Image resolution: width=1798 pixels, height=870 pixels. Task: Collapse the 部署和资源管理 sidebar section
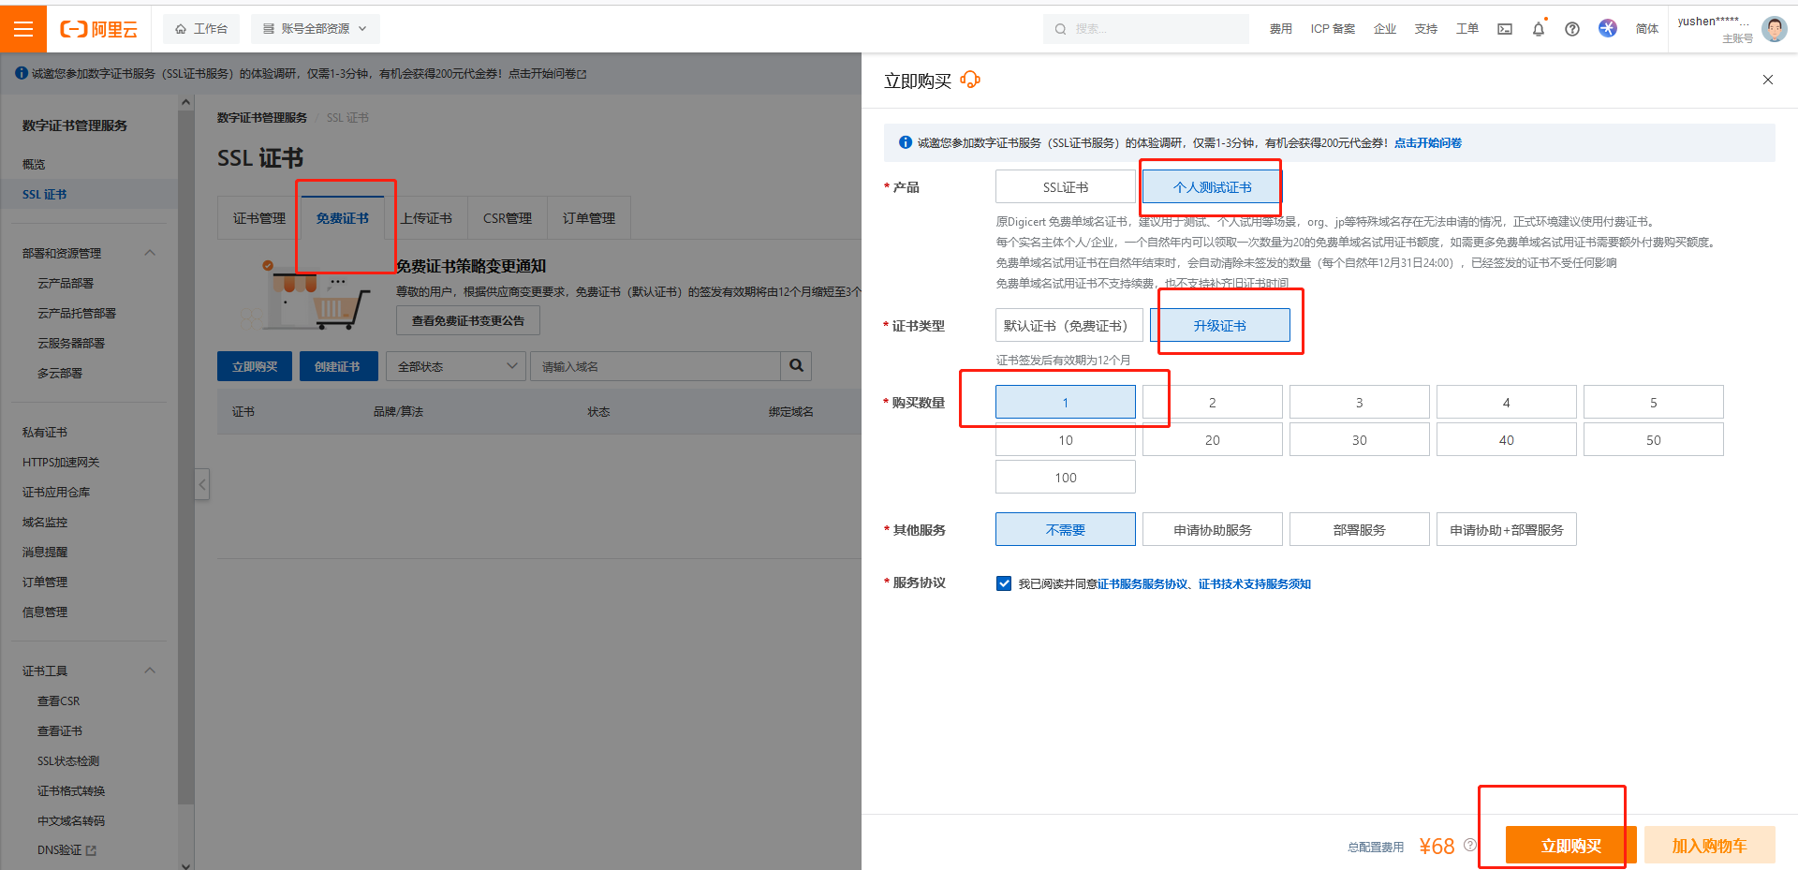coord(150,253)
